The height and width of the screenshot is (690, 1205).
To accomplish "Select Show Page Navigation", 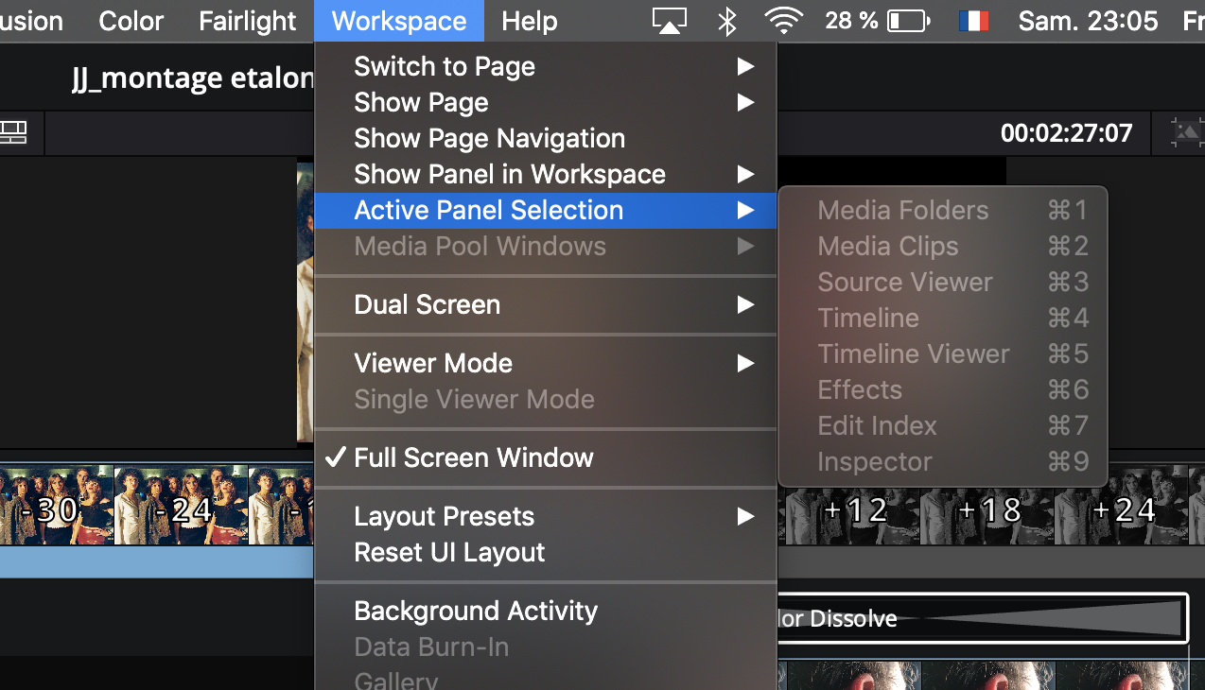I will (x=489, y=138).
